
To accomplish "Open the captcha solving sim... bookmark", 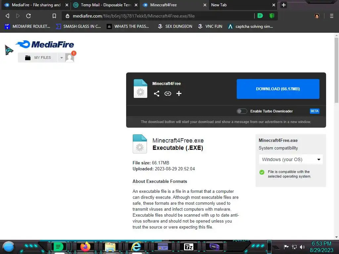I will coord(250,26).
